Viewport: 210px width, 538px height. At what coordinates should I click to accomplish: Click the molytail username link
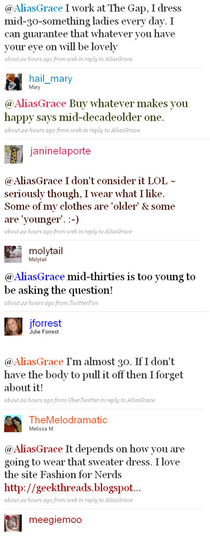[46, 251]
